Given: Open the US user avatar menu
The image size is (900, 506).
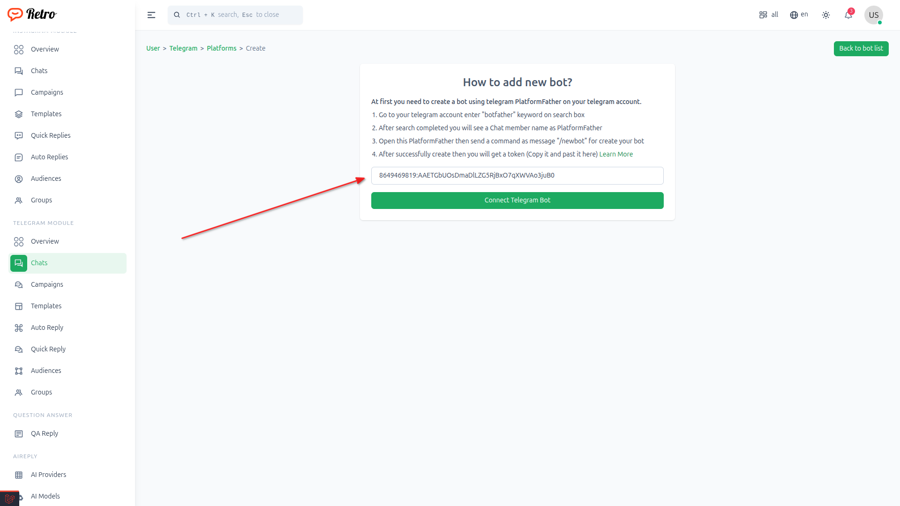Looking at the screenshot, I should (x=873, y=15).
